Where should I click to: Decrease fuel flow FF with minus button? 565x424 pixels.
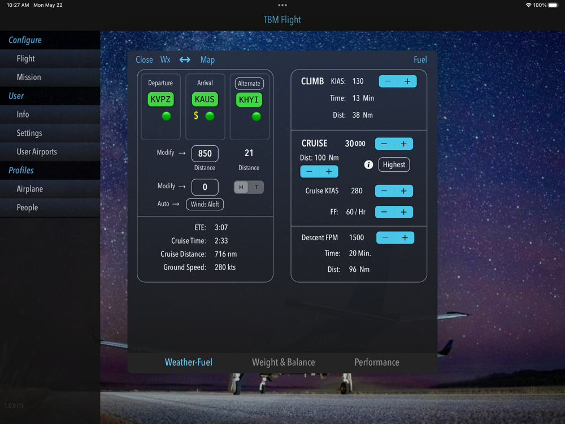(384, 212)
